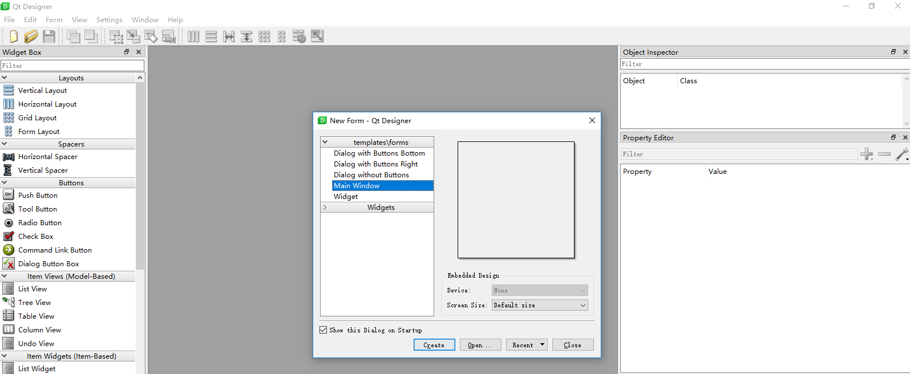Click the Table View widget icon
Image resolution: width=910 pixels, height=374 pixels.
tap(9, 316)
